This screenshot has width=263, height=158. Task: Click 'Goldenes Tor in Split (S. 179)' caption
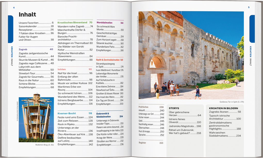232,102
